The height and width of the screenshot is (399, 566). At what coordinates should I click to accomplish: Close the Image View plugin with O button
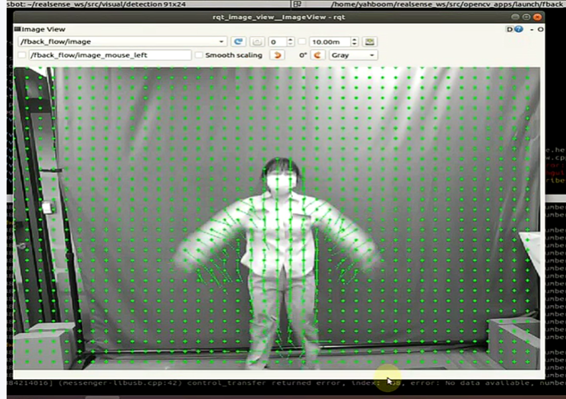click(x=540, y=29)
